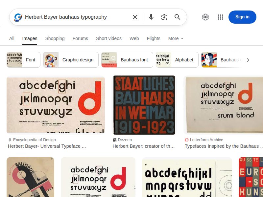Switch to the Shopping tab
263x197 pixels.
(x=55, y=38)
